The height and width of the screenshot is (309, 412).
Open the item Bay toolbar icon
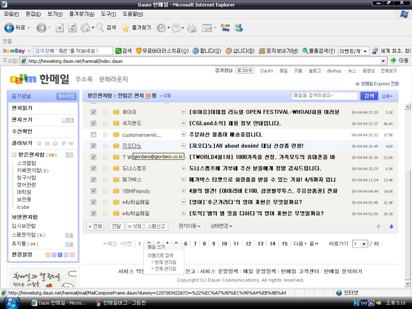pos(225,28)
